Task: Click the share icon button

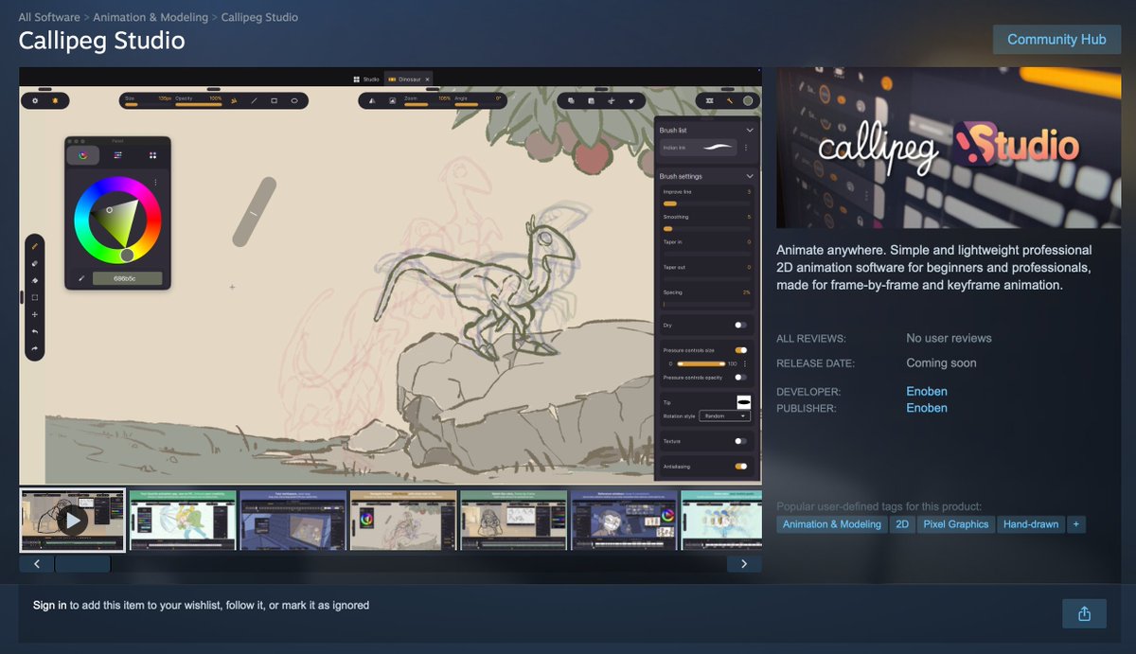Action: click(x=1084, y=613)
